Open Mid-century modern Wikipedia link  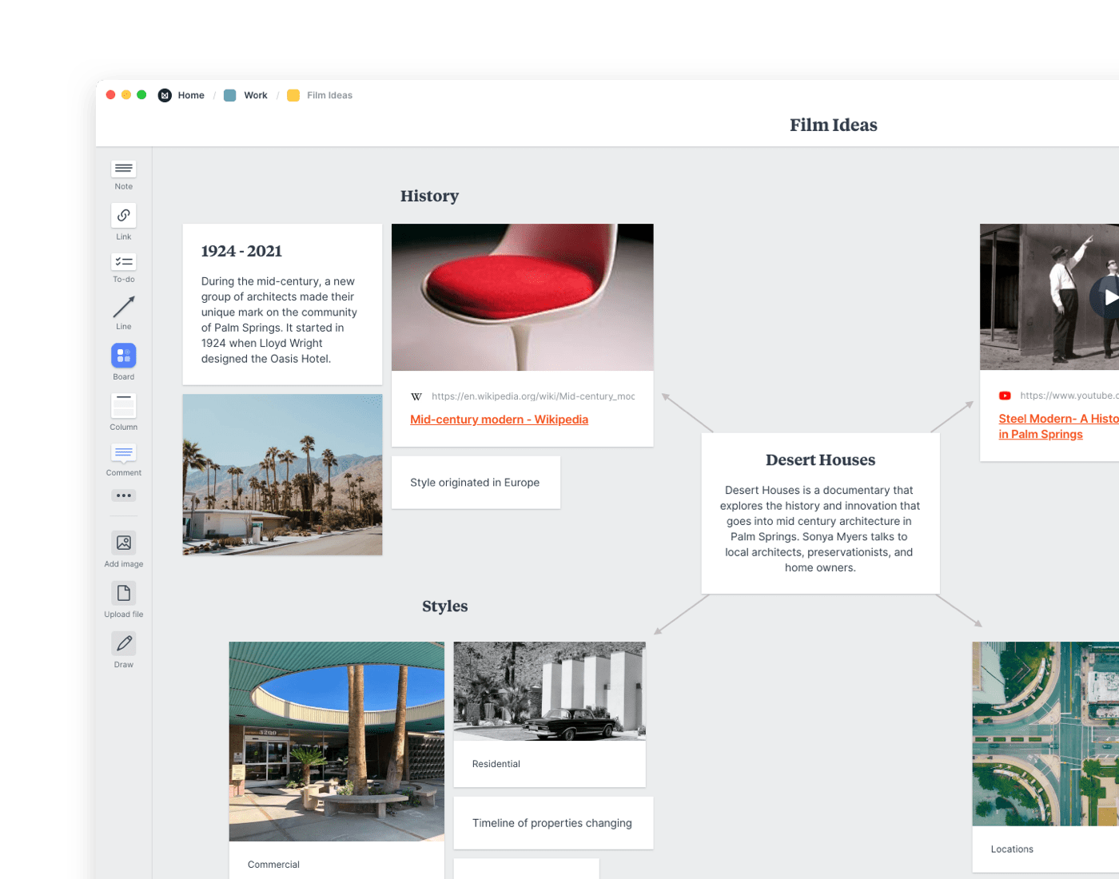click(x=499, y=420)
